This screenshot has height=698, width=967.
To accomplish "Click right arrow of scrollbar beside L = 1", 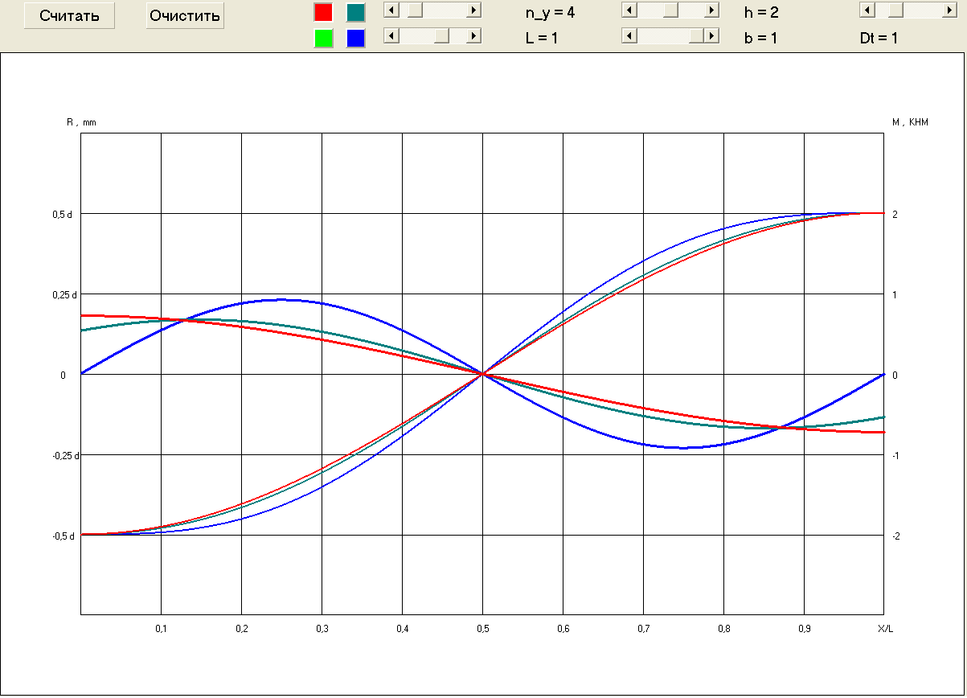I will click(474, 35).
